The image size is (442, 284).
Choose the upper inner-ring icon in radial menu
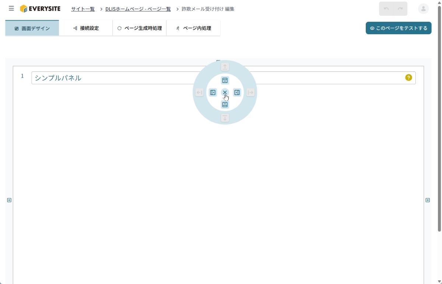pos(225,80)
